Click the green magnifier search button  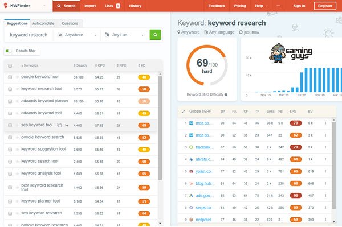[x=155, y=35]
